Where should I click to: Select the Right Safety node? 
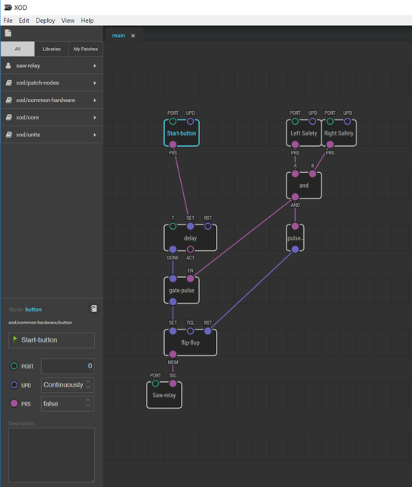click(x=339, y=133)
